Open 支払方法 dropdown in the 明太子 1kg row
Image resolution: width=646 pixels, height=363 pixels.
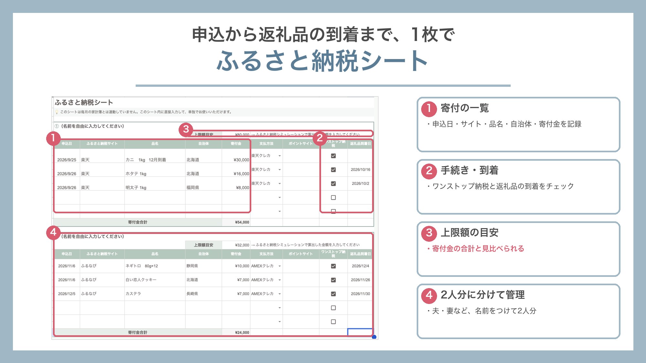tap(279, 184)
